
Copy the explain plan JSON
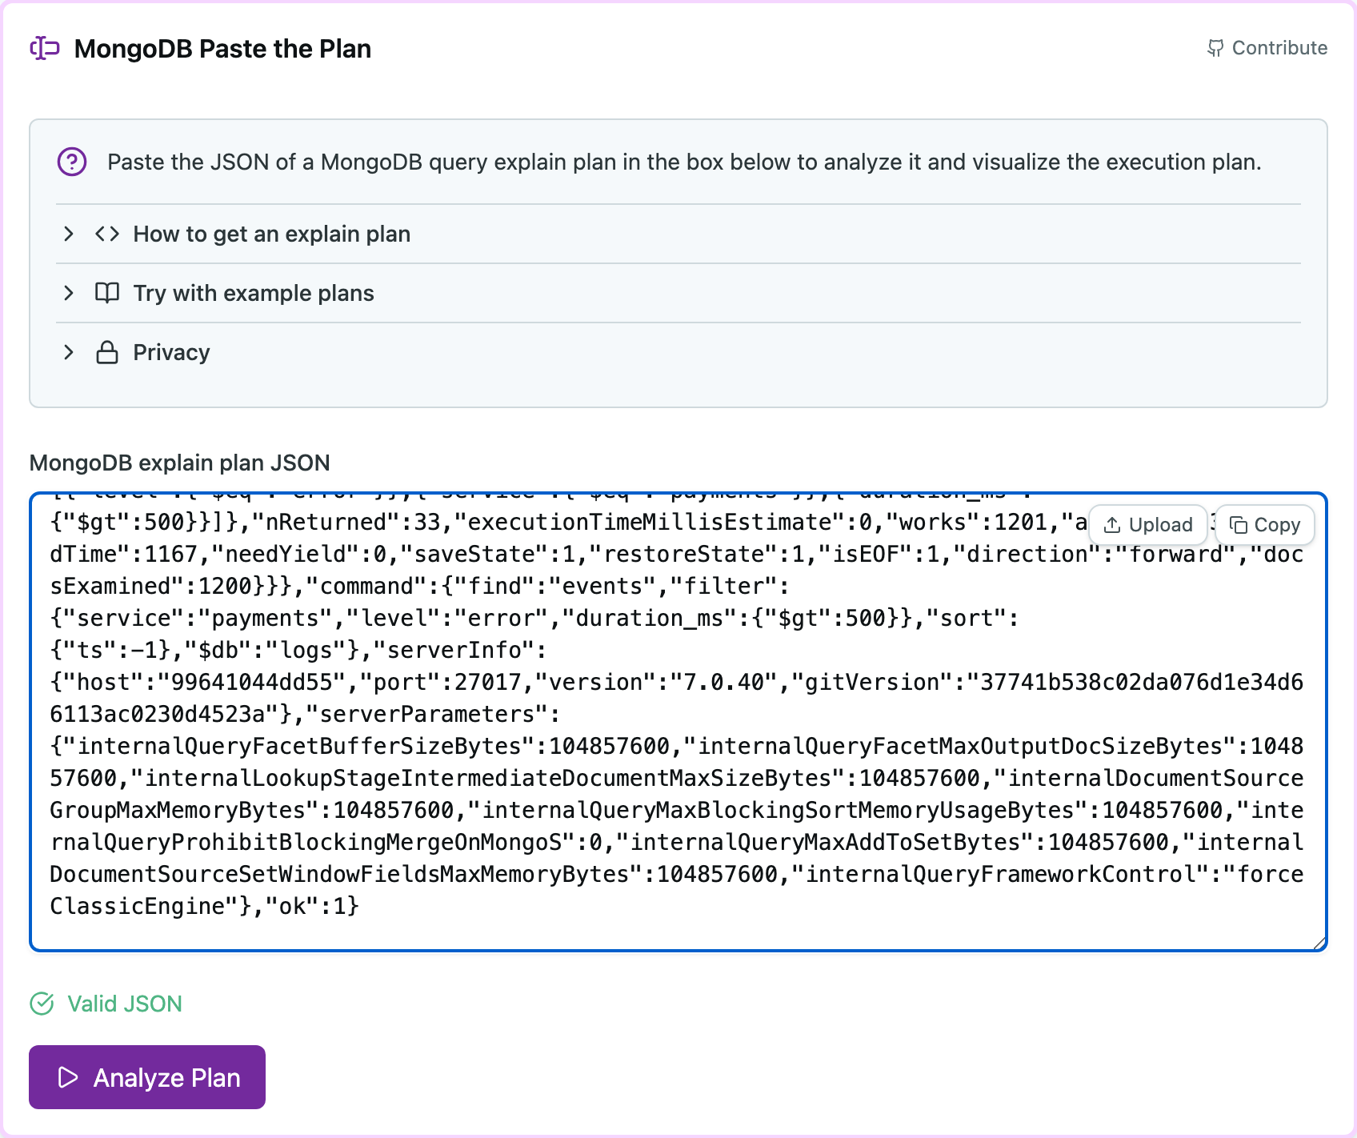(x=1265, y=525)
